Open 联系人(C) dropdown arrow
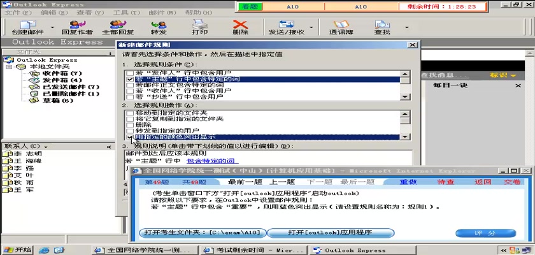The image size is (535, 255). (x=46, y=147)
